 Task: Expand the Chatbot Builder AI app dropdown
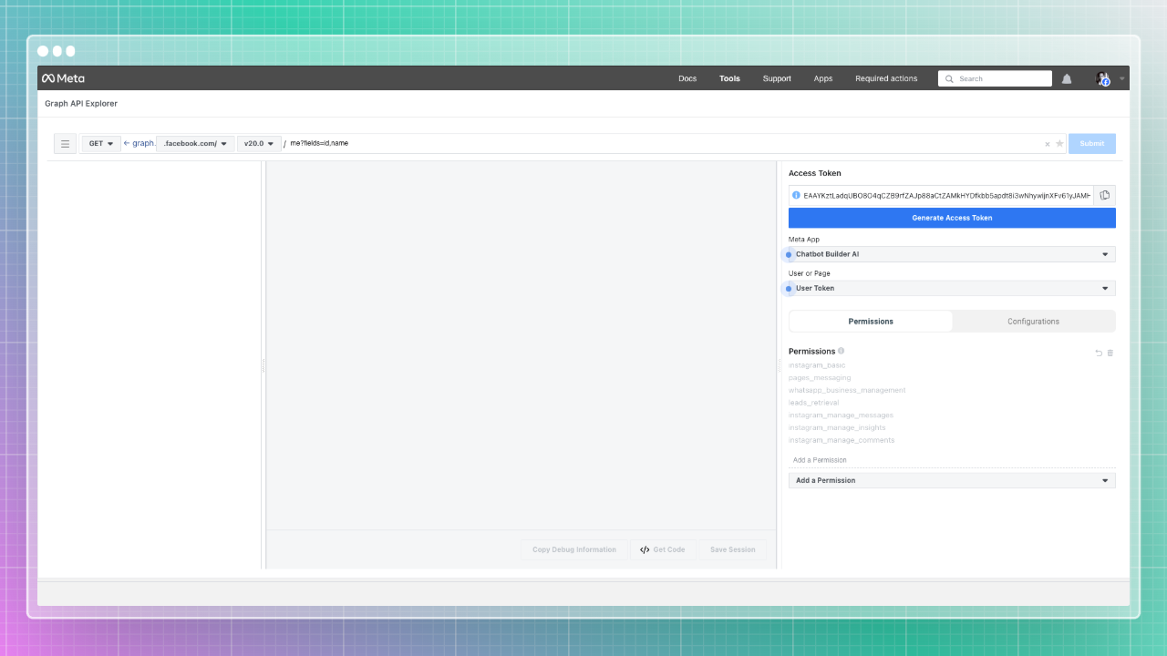tap(952, 254)
